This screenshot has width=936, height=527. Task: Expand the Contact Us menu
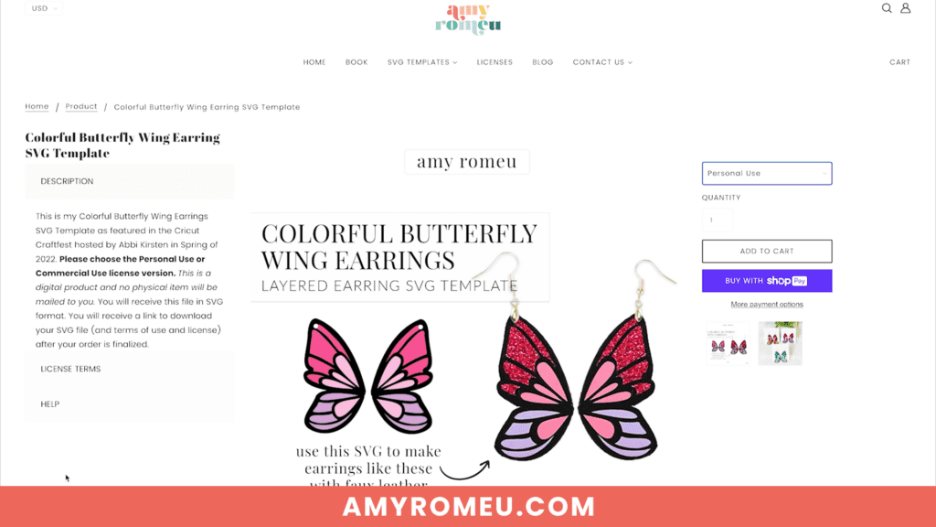click(x=602, y=62)
